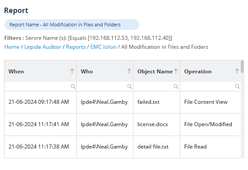Click the All Modification in Files breadcrumb text
The width and height of the screenshot is (248, 170).
click(x=164, y=47)
